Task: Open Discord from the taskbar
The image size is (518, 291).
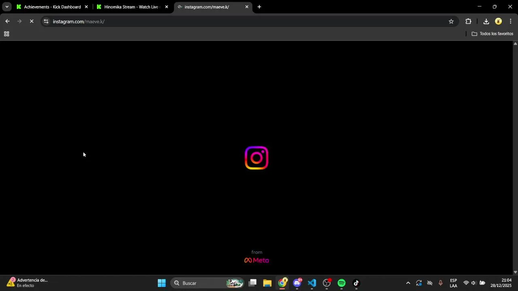Action: [297, 283]
